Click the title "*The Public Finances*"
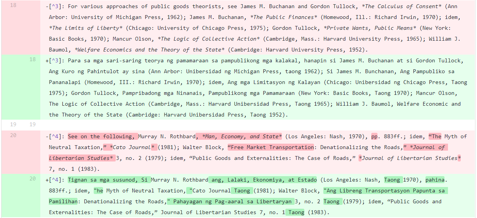 point(284,17)
